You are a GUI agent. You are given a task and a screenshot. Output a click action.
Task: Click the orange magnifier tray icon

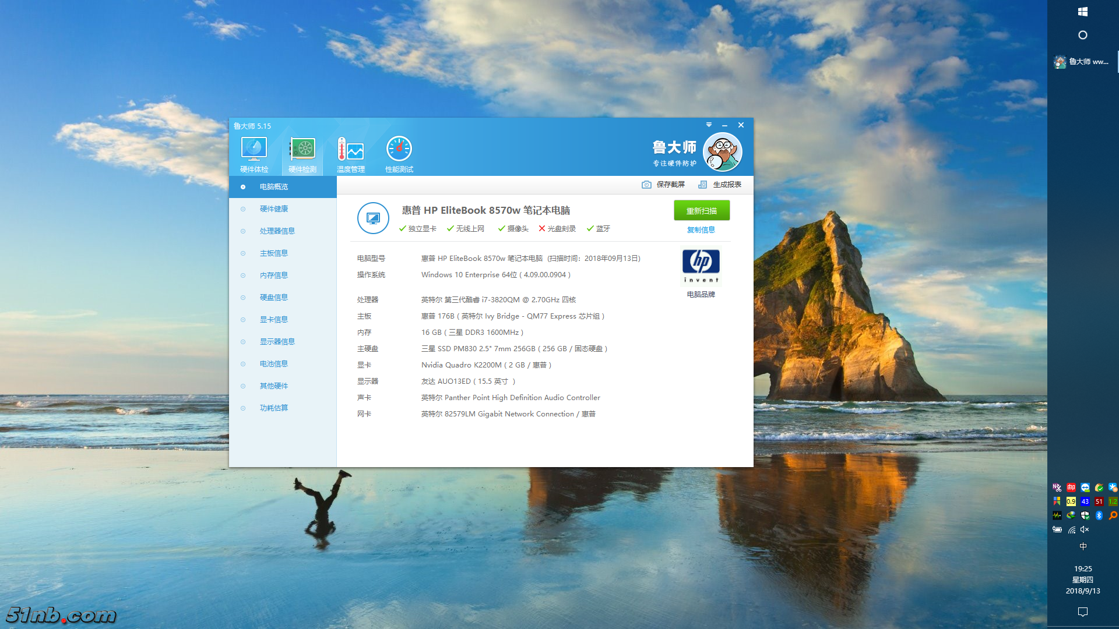[x=1113, y=515]
